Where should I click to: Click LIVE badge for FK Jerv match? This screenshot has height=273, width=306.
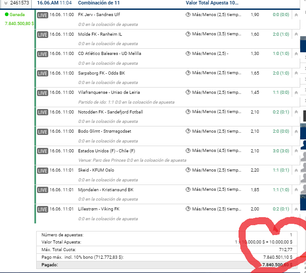point(42,15)
